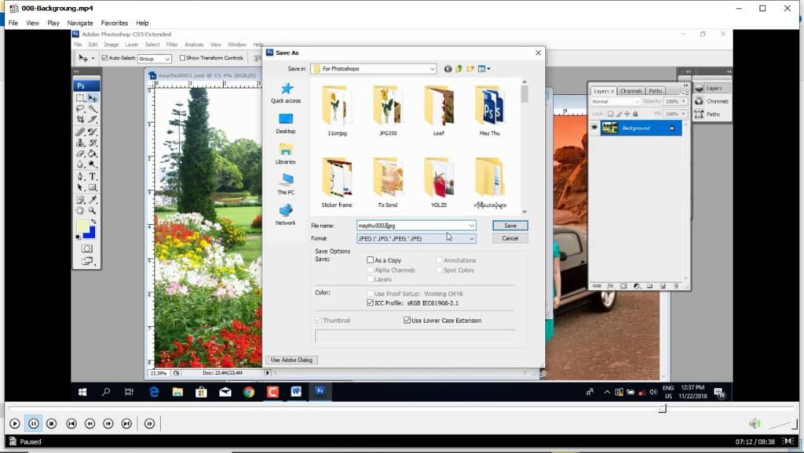The height and width of the screenshot is (453, 804).
Task: Select the Crop tool in Photoshop
Action: click(x=81, y=119)
